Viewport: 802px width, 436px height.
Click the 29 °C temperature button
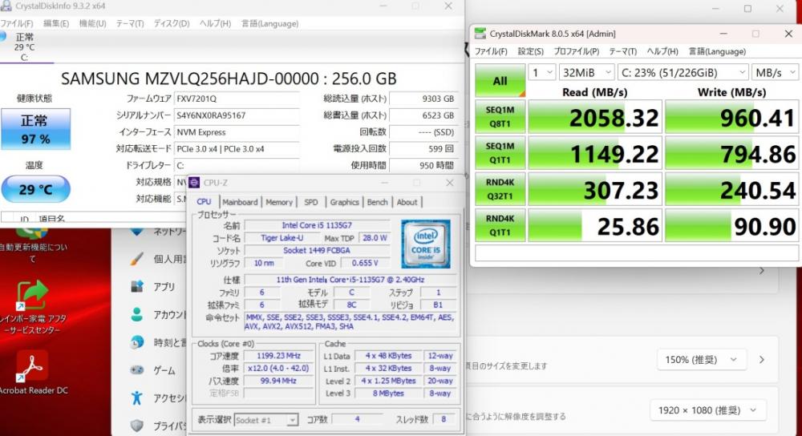pos(35,189)
